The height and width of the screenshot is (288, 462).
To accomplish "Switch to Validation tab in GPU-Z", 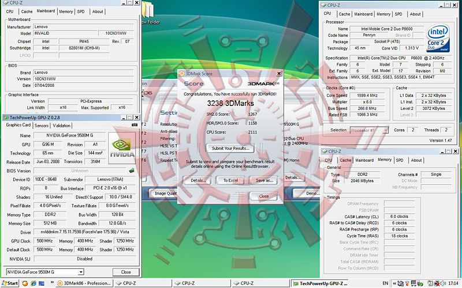I will pyautogui.click(x=62, y=126).
